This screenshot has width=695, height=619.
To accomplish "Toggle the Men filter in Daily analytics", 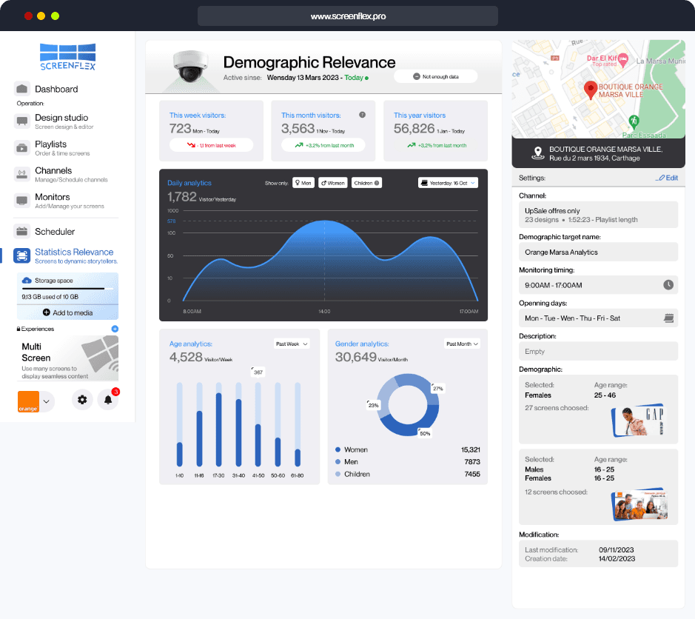I will pyautogui.click(x=303, y=182).
